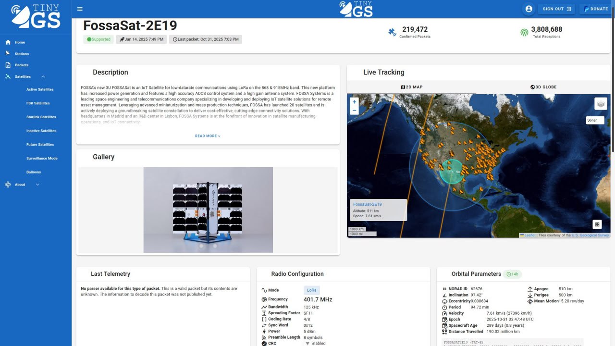Click the 3,808,688 total receptions count
This screenshot has height=346, width=615.
pyautogui.click(x=547, y=29)
